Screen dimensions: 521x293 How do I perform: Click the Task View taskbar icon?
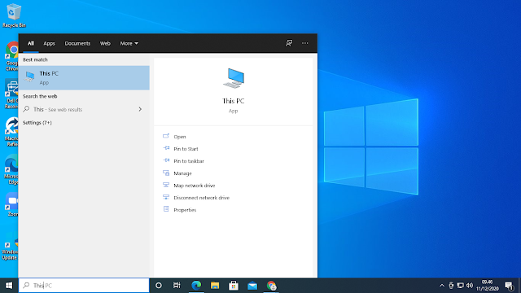[x=177, y=286]
